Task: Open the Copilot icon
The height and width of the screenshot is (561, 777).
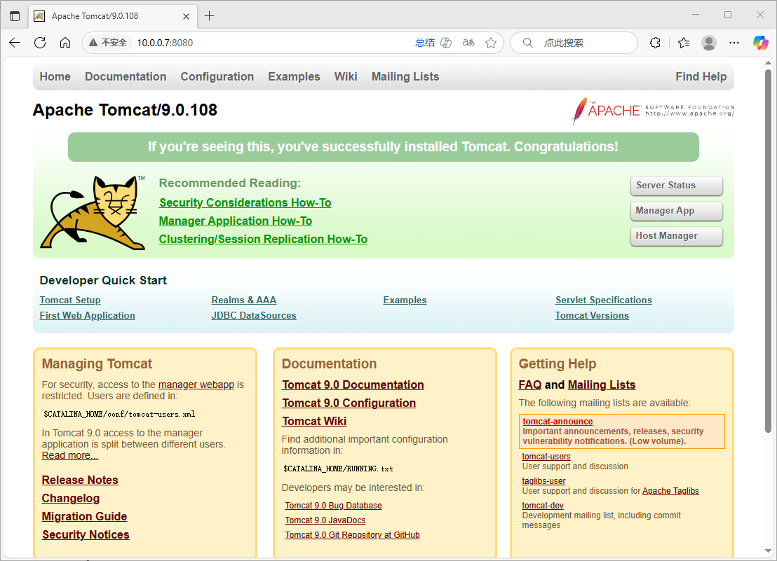Action: [760, 43]
